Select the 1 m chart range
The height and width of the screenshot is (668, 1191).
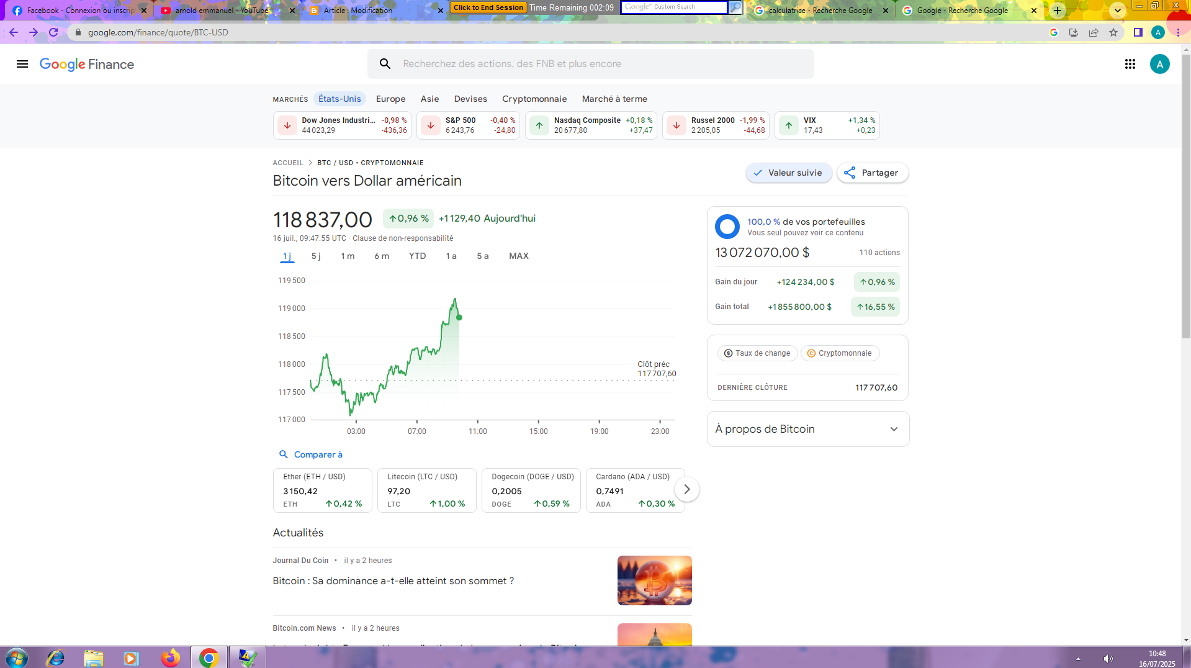click(348, 256)
